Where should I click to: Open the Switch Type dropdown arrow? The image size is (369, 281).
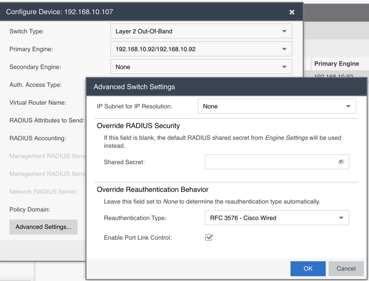tap(284, 31)
